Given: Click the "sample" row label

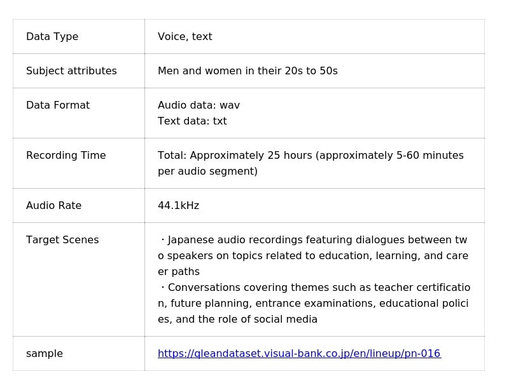Looking at the screenshot, I should pos(45,354).
